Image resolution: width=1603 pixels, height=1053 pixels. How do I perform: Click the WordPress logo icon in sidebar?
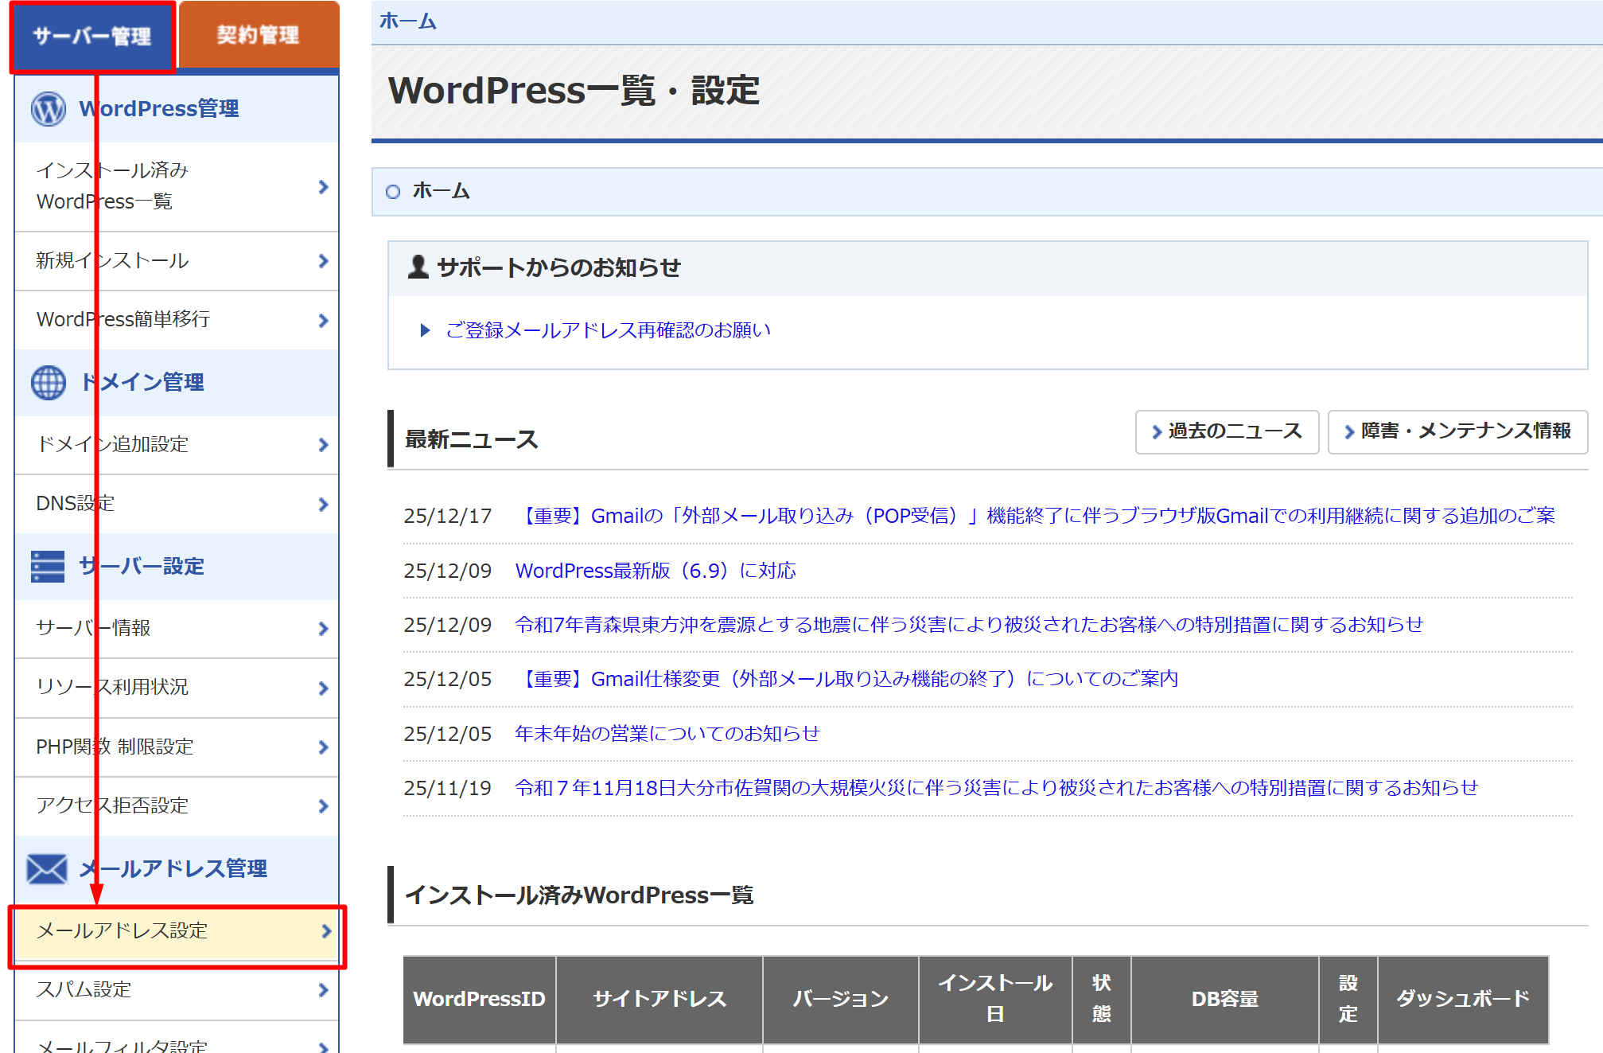point(49,109)
